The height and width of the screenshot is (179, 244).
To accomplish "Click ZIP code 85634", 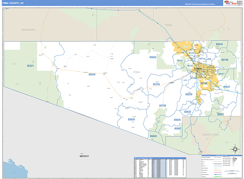I will [x=92, y=75].
